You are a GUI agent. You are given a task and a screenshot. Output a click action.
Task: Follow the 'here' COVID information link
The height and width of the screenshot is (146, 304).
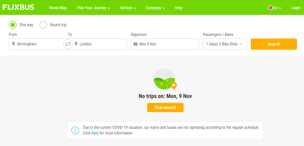(95, 133)
